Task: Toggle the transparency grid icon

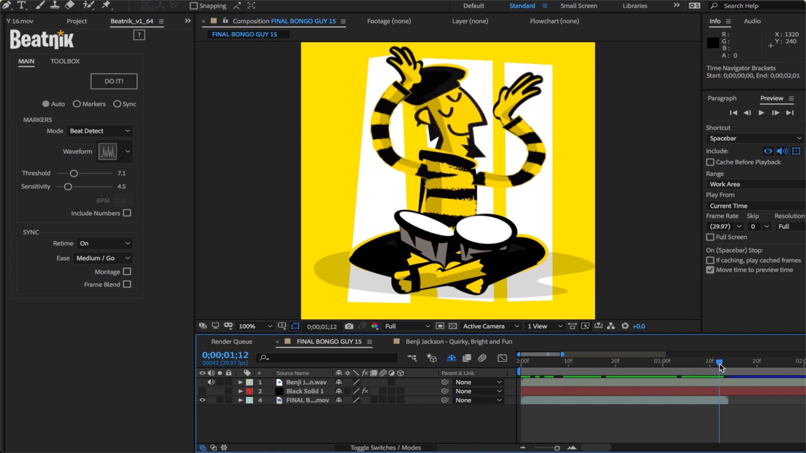Action: [453, 326]
